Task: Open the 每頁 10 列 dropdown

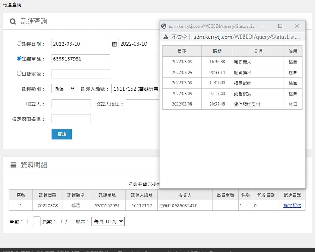Action: point(108,221)
